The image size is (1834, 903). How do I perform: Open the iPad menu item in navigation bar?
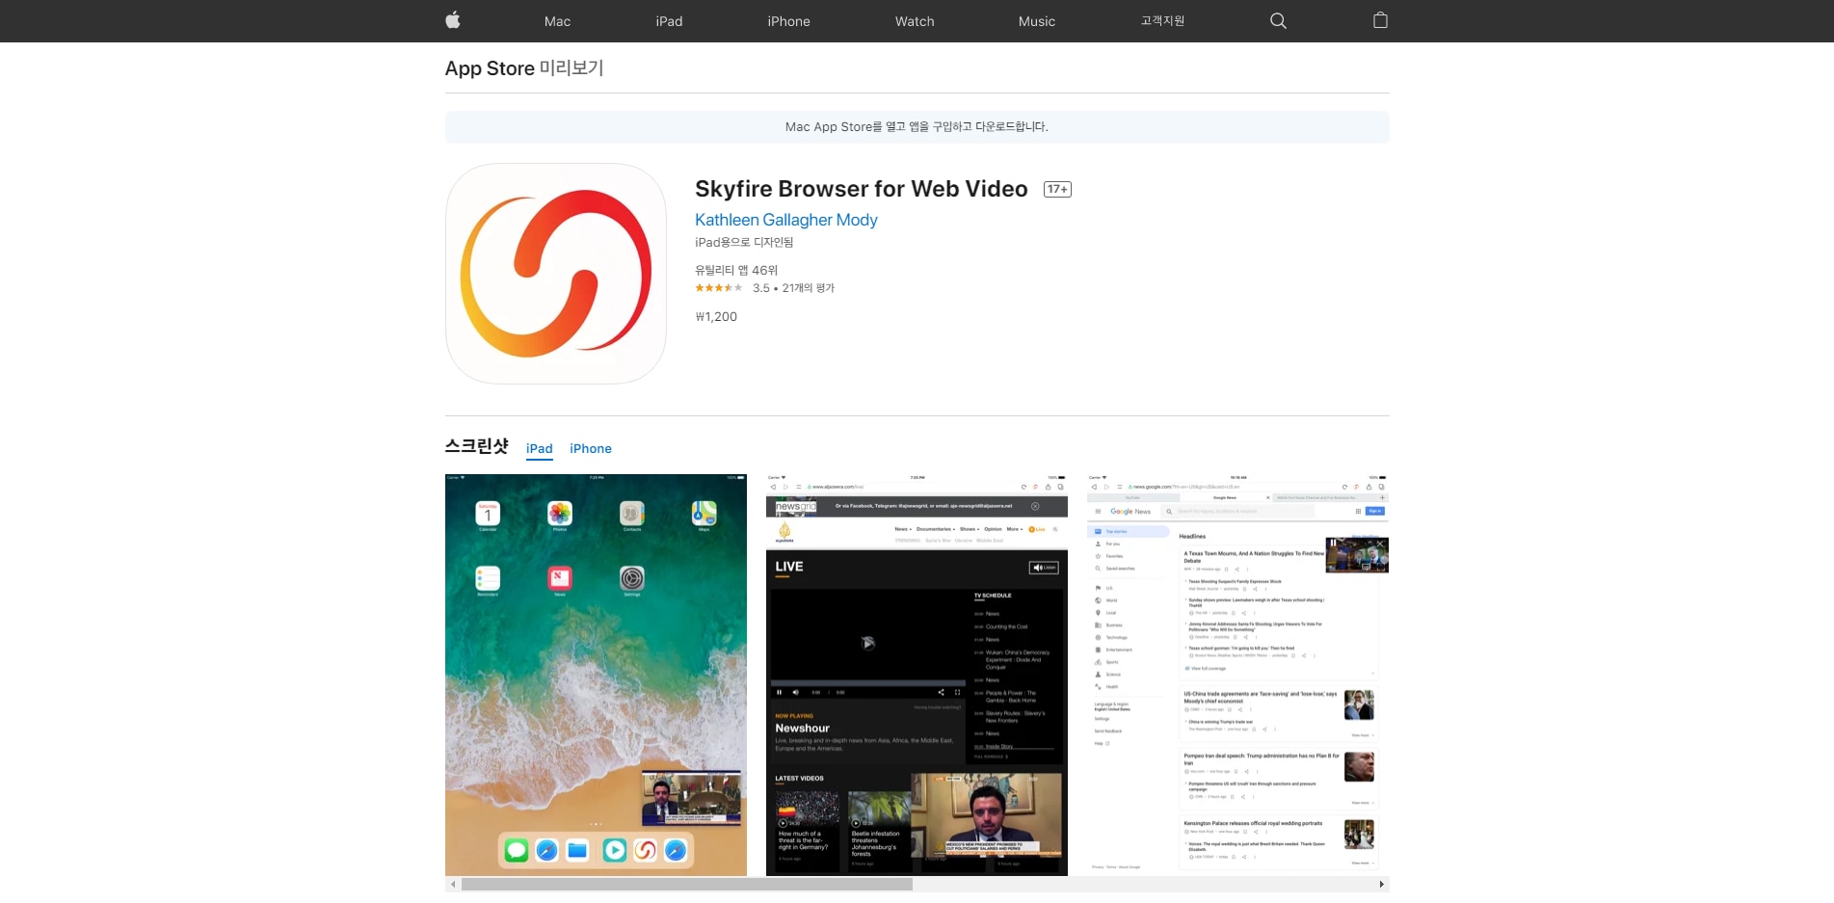point(669,21)
